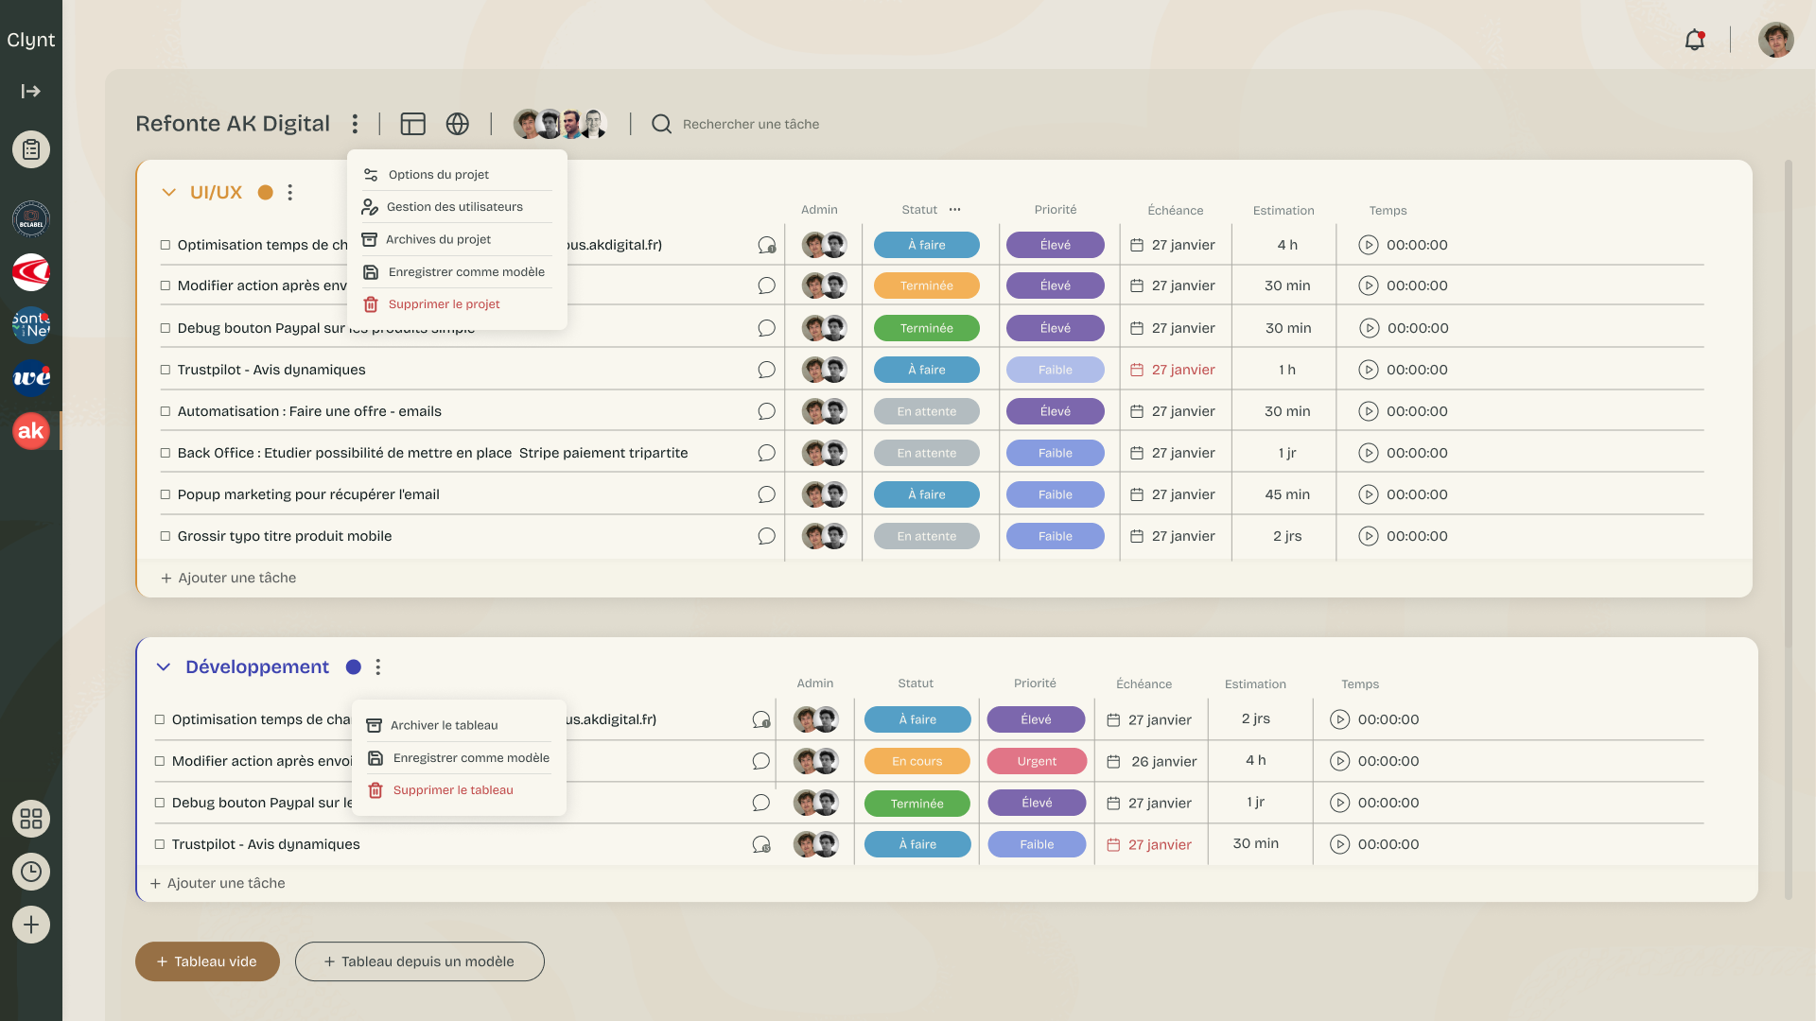Open UI/UX board three-dot menu
This screenshot has height=1021, width=1816.
click(x=290, y=192)
